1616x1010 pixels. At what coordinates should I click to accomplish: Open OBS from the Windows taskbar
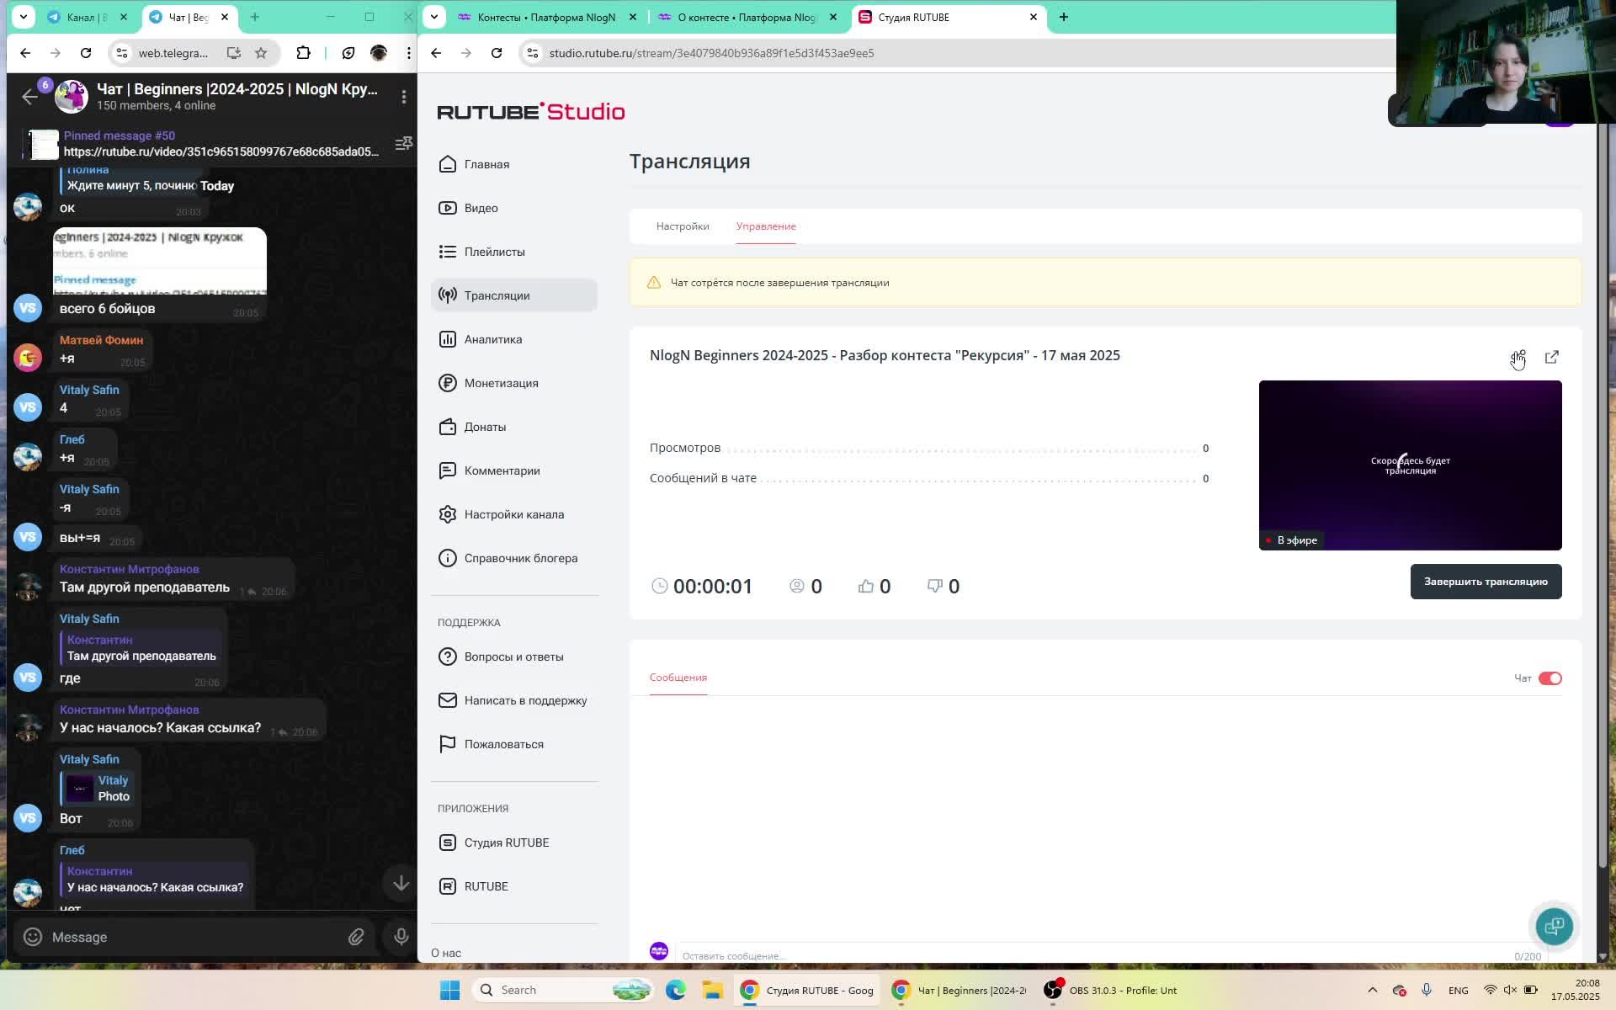click(x=1111, y=990)
